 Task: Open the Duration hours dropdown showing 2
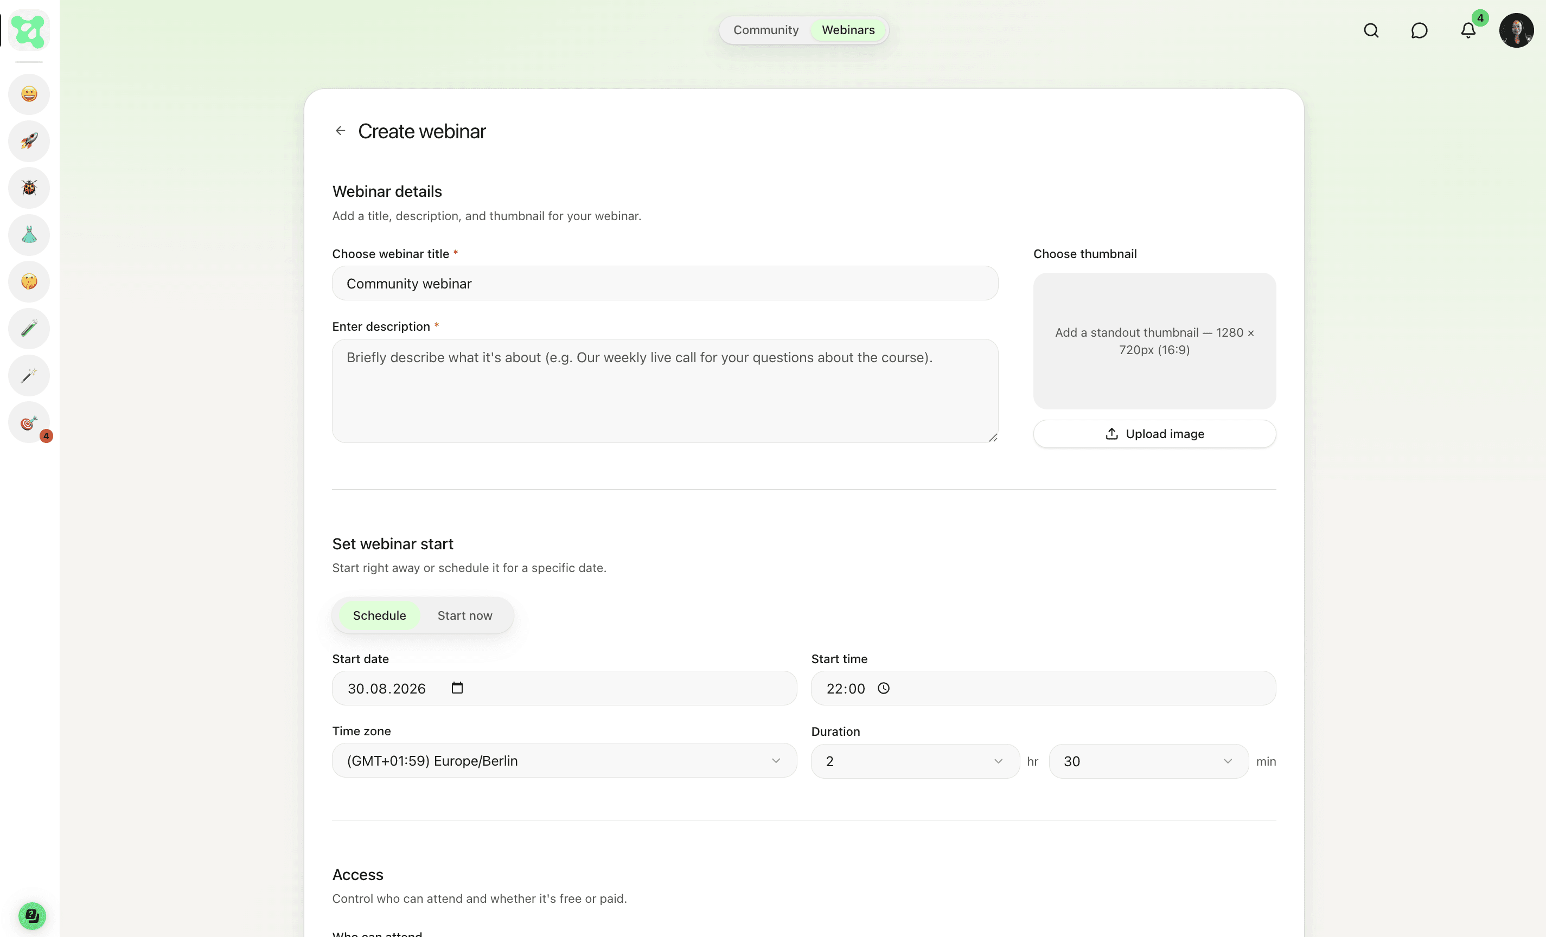(x=915, y=761)
